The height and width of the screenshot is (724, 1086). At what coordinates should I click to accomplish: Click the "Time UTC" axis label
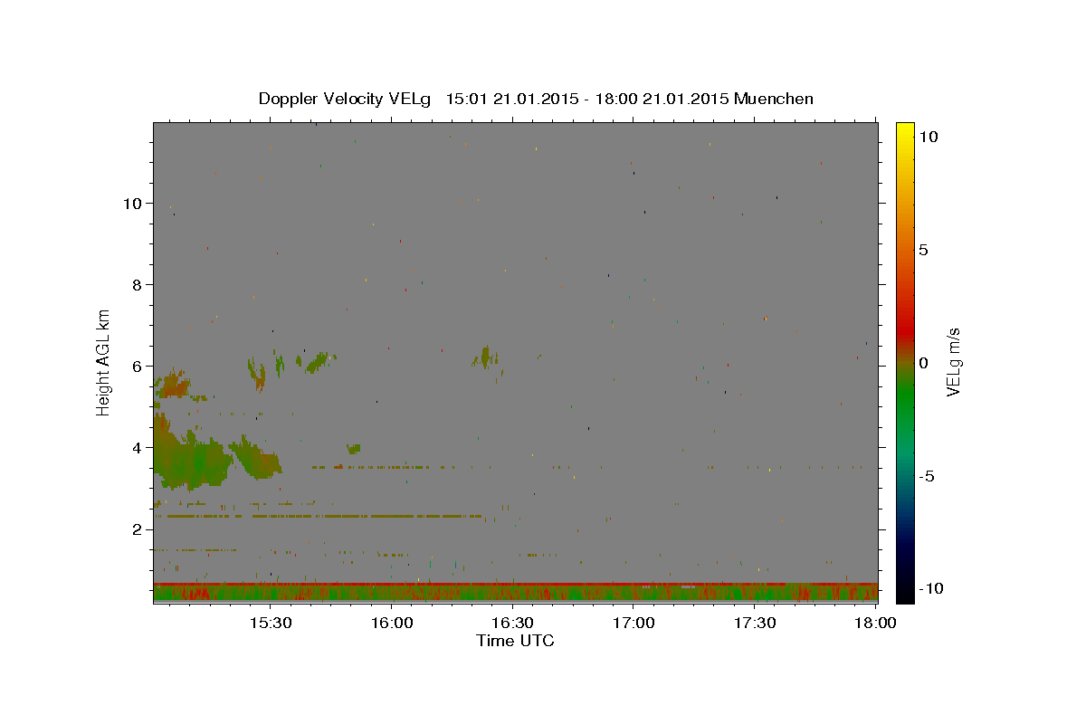click(x=515, y=641)
